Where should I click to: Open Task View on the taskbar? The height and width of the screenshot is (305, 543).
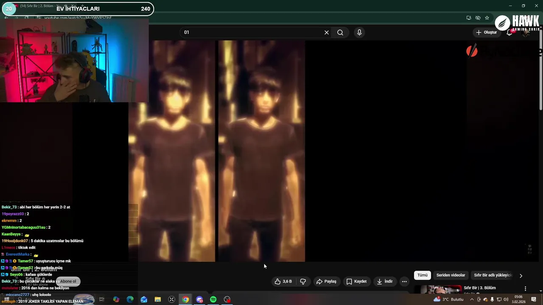pyautogui.click(x=102, y=299)
